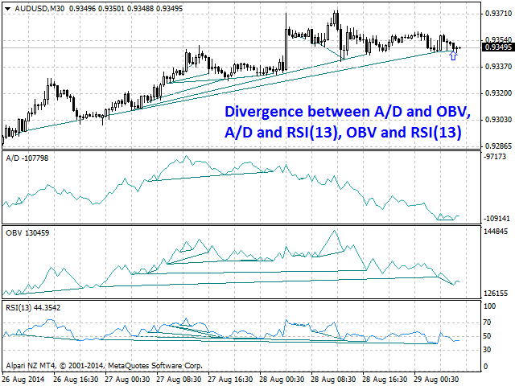
Task: Click the OBV 130459 indicator label
Action: (x=27, y=233)
